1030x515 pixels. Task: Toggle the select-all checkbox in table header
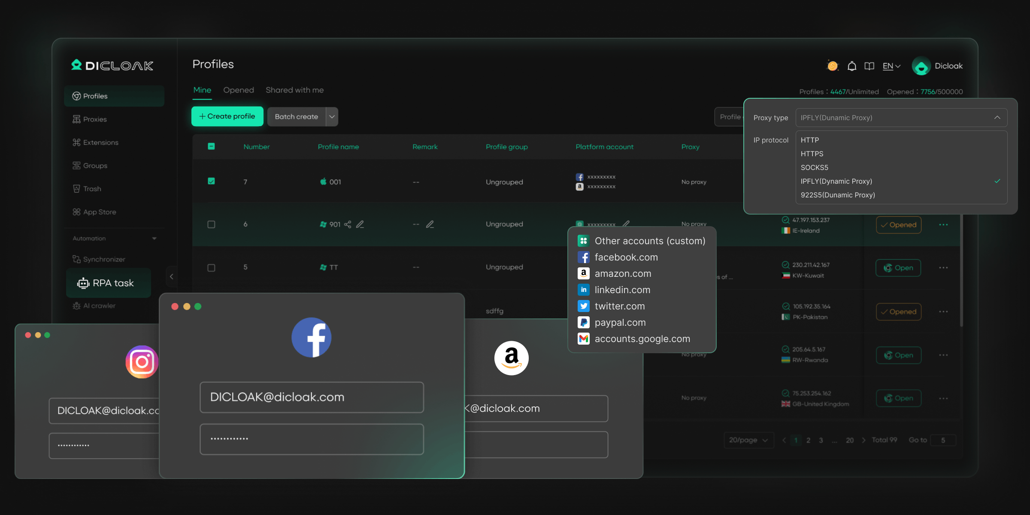tap(211, 146)
